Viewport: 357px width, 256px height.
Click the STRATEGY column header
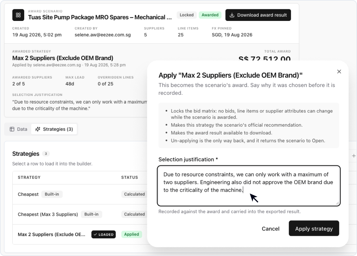(29, 177)
